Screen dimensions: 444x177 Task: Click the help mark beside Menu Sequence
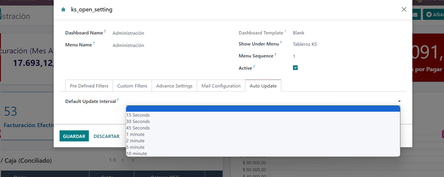pos(275,55)
